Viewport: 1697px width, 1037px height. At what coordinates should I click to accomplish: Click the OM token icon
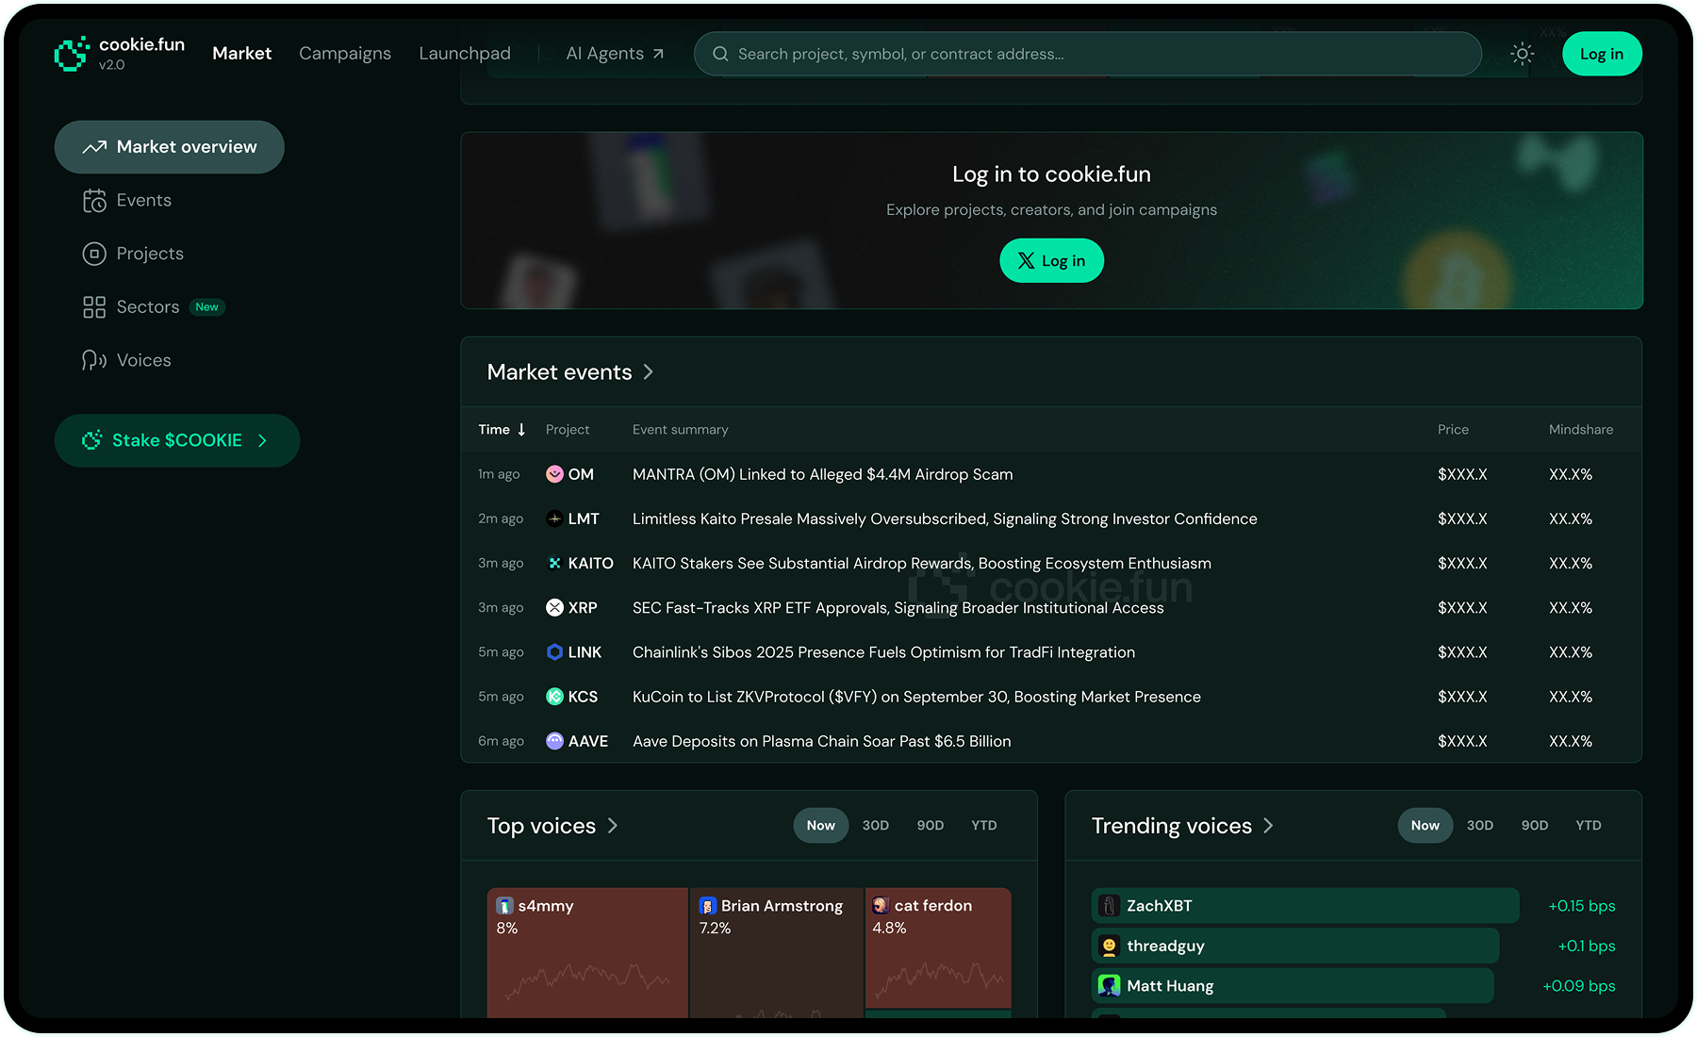(554, 474)
